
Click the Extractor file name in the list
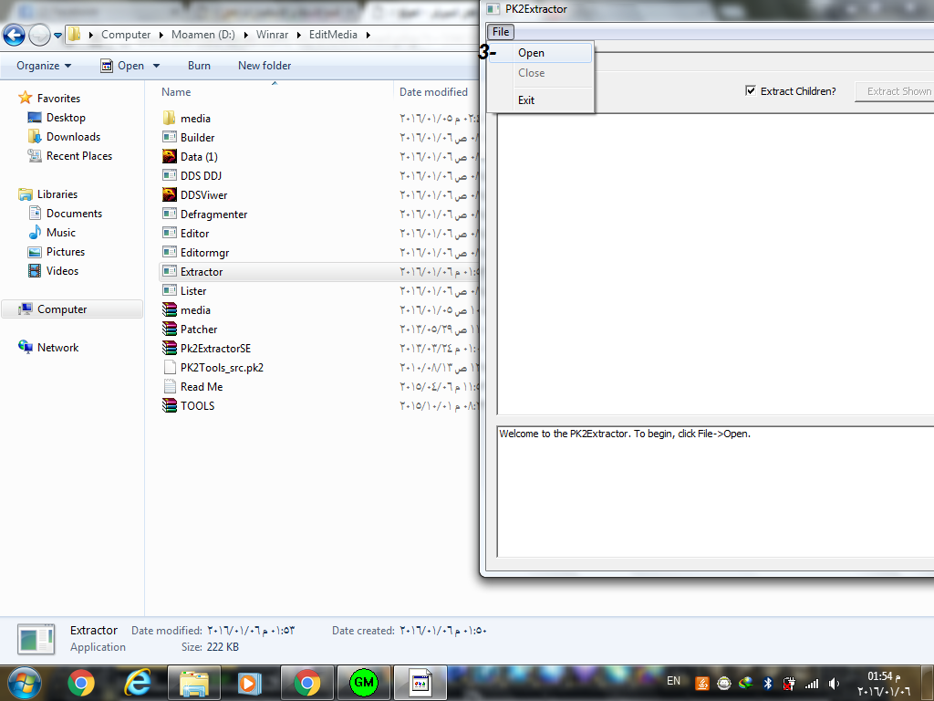[202, 271]
